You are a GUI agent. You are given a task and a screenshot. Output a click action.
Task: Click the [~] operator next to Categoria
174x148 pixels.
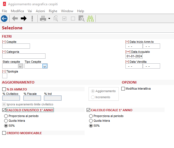4,52
